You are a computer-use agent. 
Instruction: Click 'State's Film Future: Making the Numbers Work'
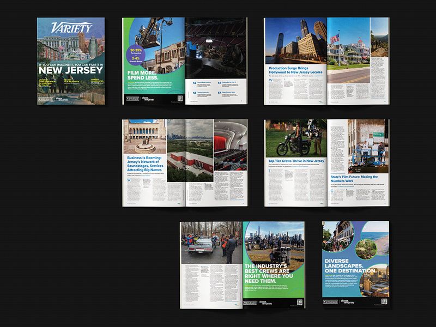(354, 179)
